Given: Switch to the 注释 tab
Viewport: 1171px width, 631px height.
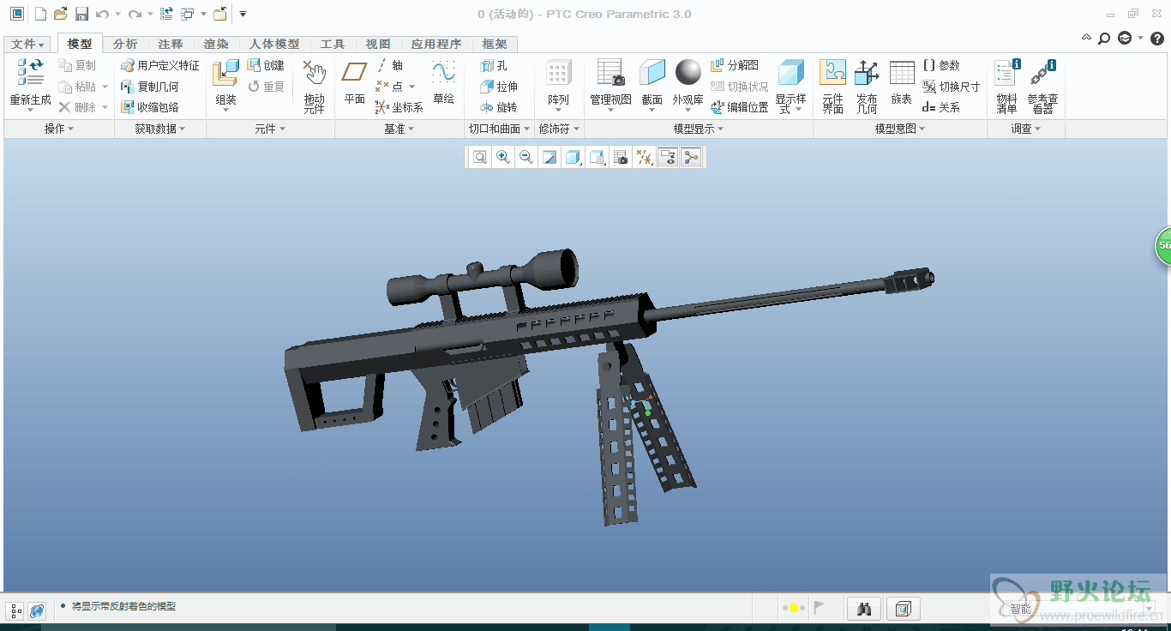Looking at the screenshot, I should (x=171, y=44).
